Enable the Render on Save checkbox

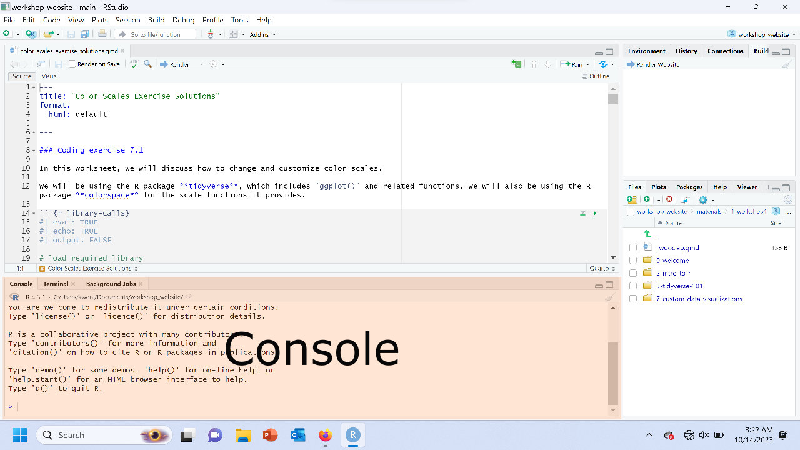pos(72,64)
